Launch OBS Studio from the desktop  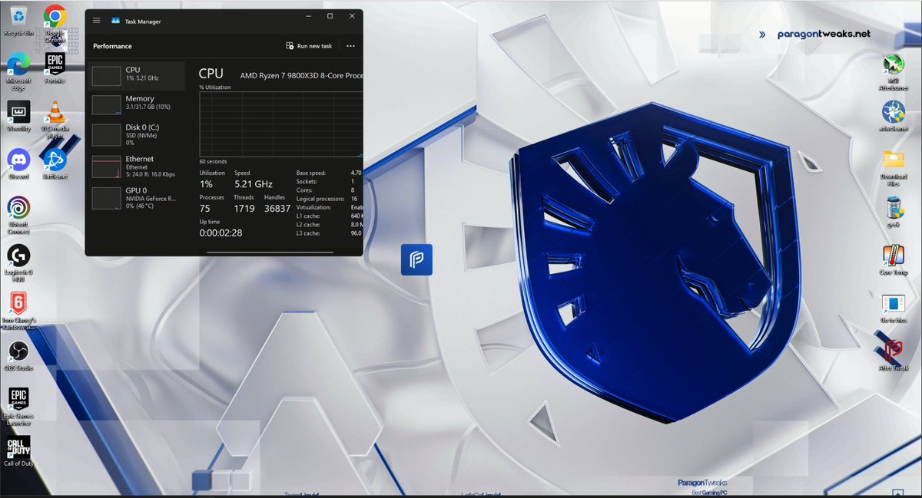click(18, 355)
